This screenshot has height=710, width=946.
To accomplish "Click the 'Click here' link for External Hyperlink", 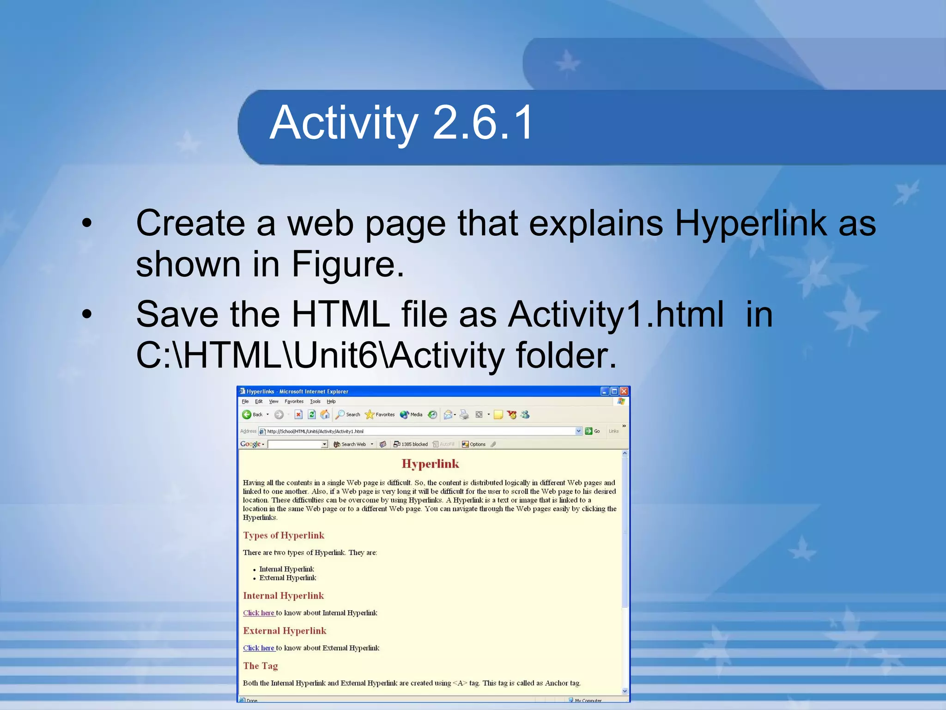I will [x=259, y=648].
